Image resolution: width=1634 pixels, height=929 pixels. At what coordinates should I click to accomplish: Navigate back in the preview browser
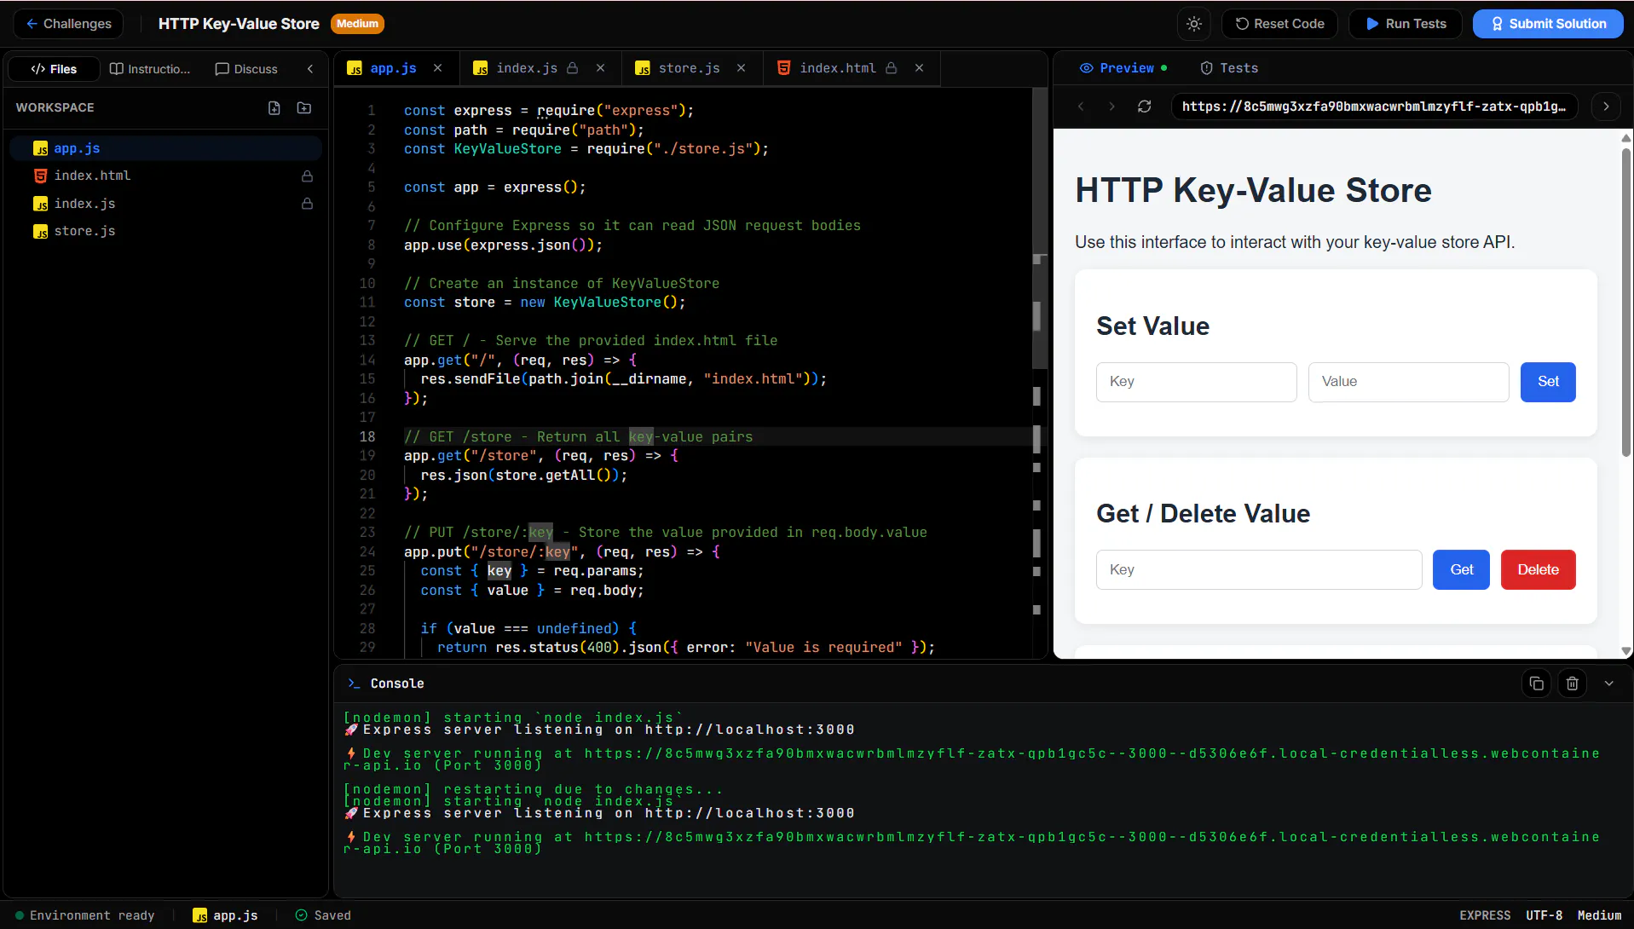1081,107
